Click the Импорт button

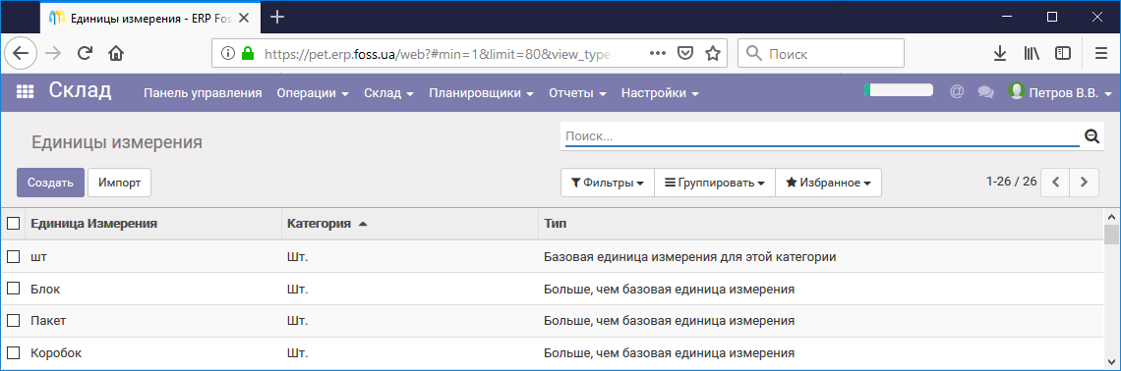pos(119,183)
